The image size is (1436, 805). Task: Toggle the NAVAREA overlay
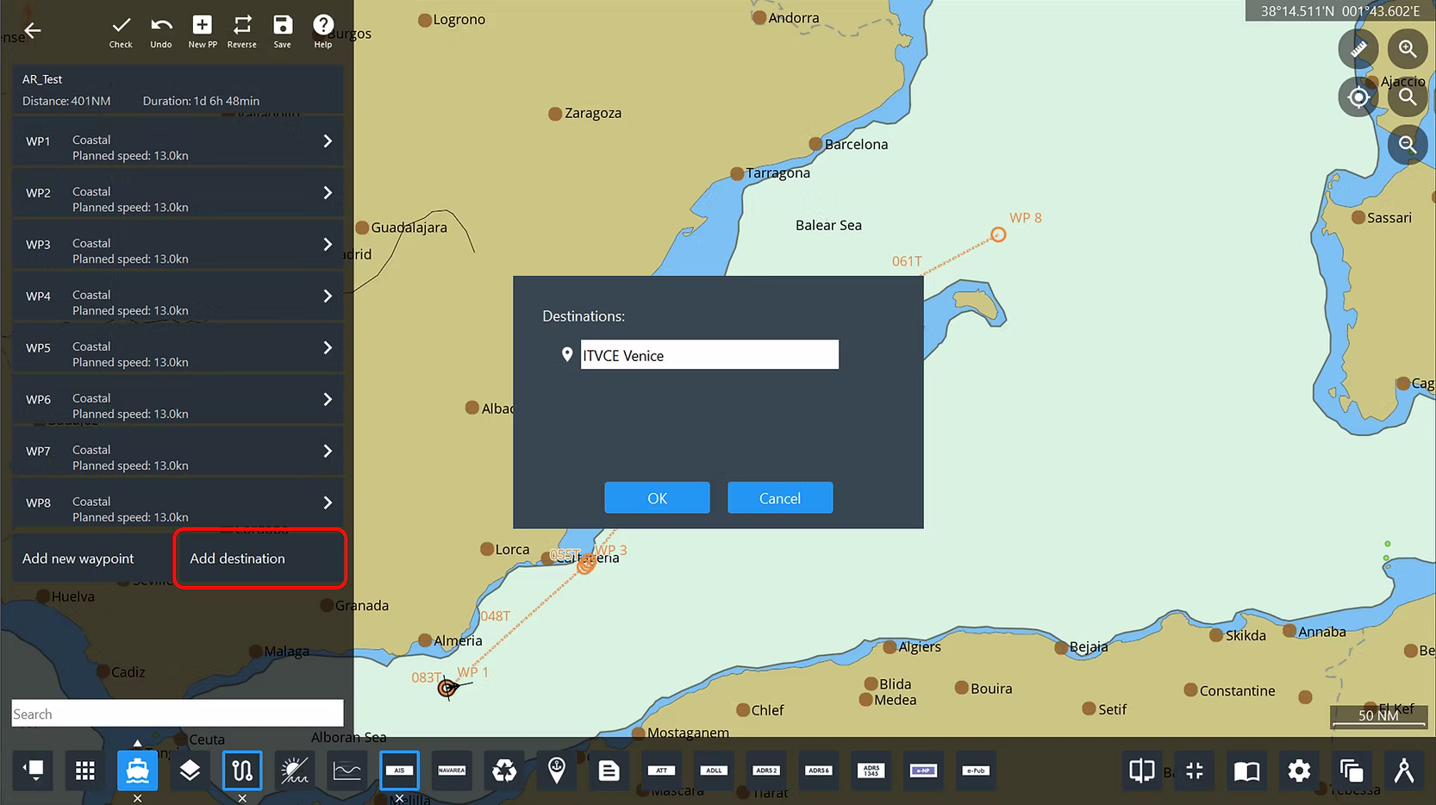click(452, 771)
